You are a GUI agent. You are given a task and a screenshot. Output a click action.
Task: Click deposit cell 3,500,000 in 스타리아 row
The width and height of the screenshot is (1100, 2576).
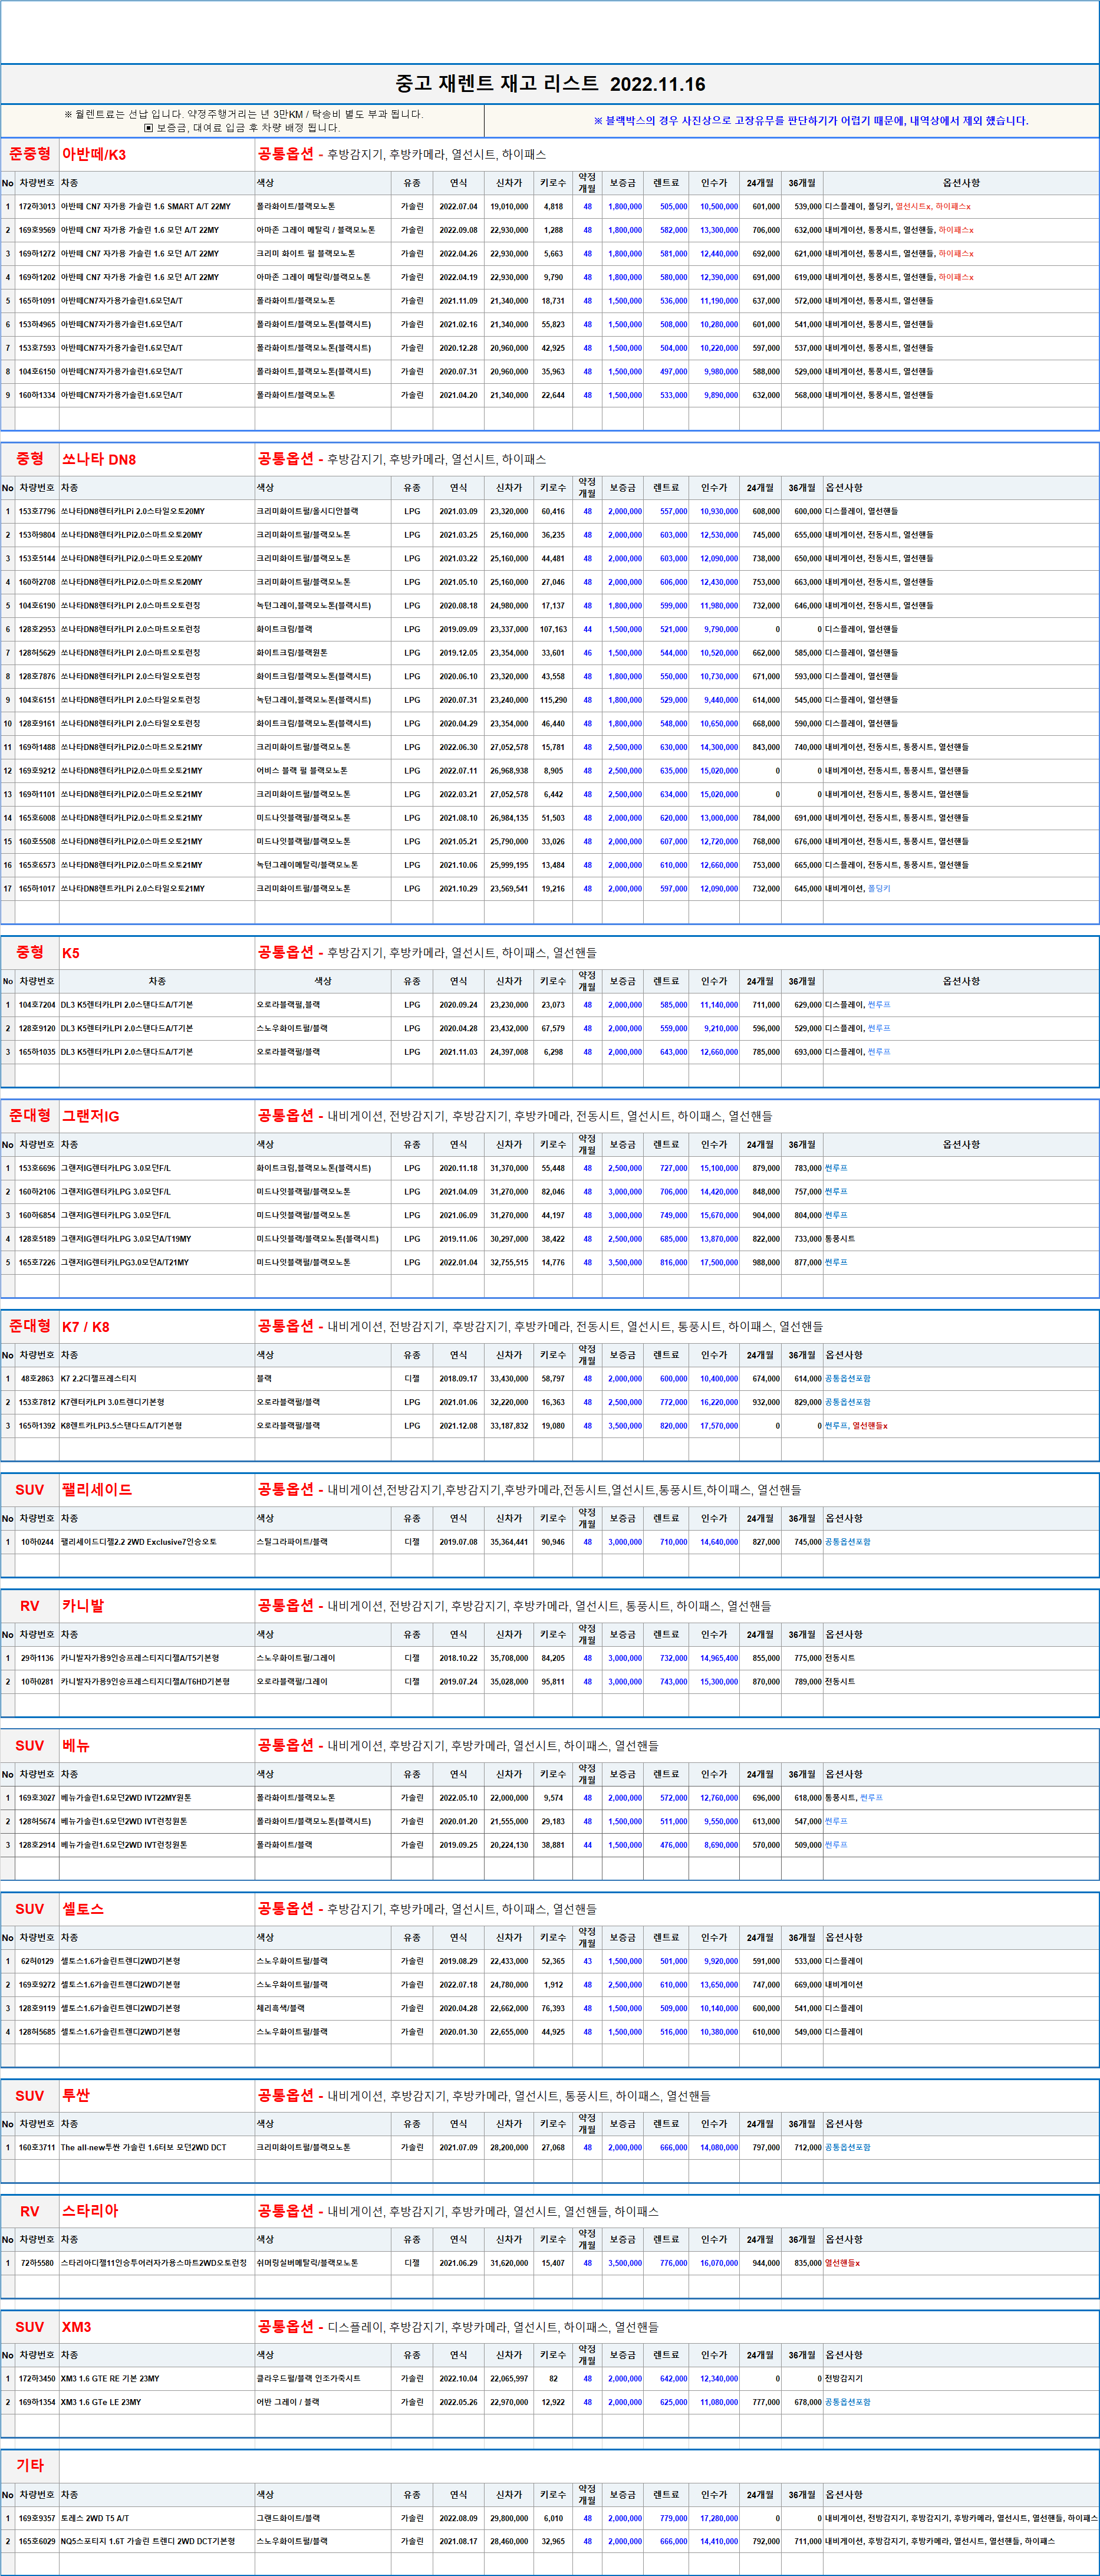coord(624,2264)
